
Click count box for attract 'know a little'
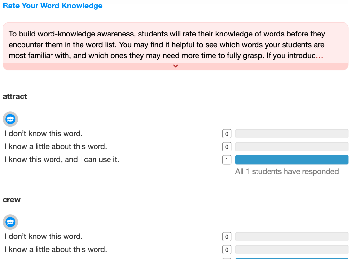tap(227, 147)
